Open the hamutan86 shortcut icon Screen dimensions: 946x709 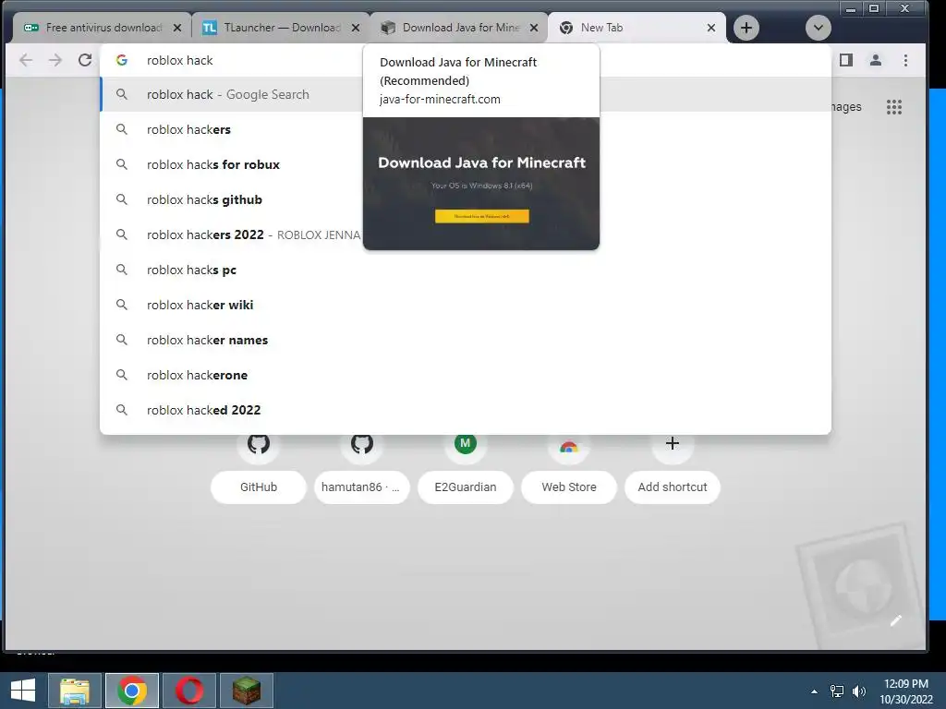click(x=362, y=444)
